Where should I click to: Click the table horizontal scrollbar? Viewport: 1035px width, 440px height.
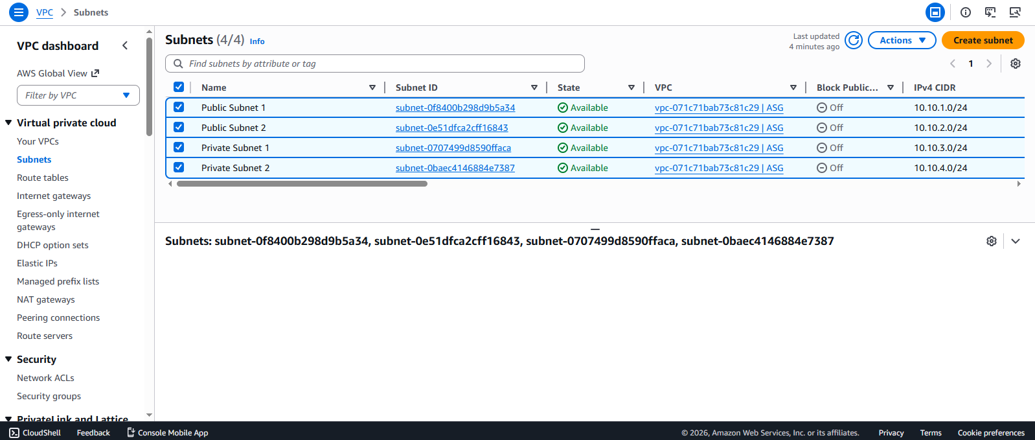coord(302,184)
